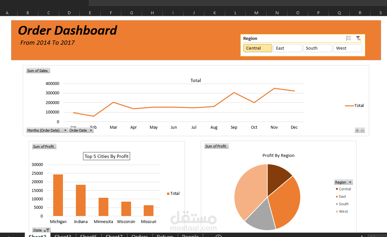Click South legend entry in pie chart
387x237 pixels.
pyautogui.click(x=342, y=204)
